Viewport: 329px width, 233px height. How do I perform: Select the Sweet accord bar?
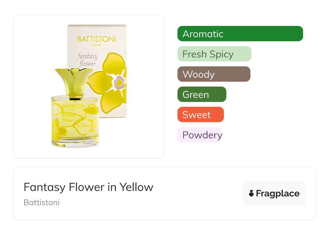(x=200, y=115)
